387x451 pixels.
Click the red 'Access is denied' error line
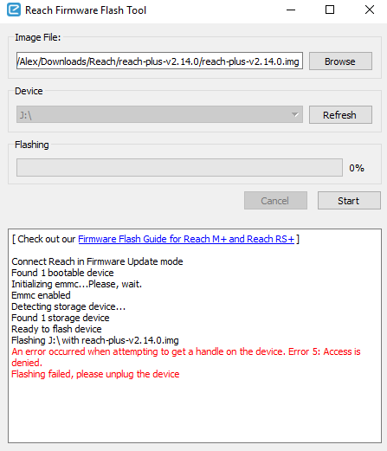tap(186, 358)
